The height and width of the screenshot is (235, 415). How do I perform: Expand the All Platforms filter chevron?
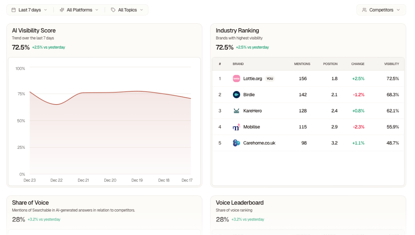tap(97, 10)
